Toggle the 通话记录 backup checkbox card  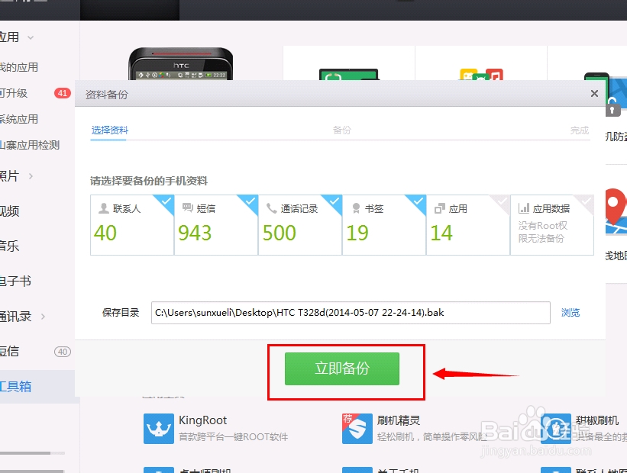(300, 225)
